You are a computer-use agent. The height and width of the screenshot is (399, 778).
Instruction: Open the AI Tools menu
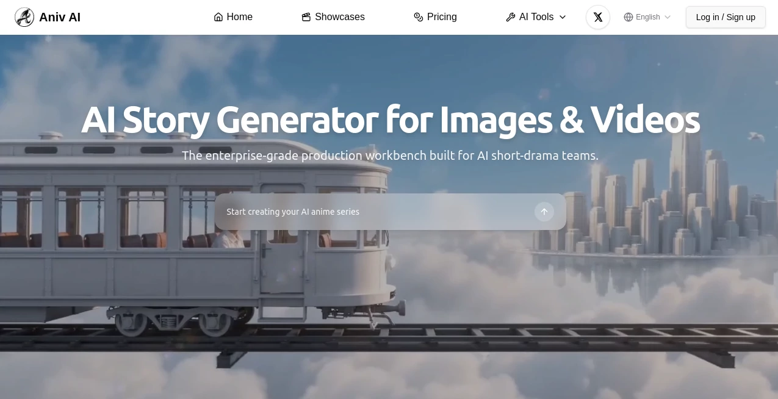coord(536,17)
